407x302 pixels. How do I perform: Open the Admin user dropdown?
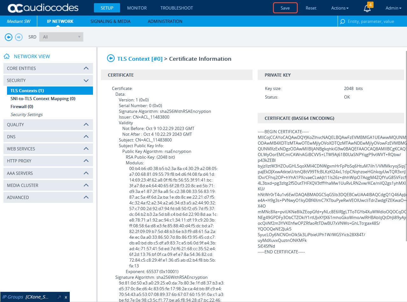click(x=393, y=8)
